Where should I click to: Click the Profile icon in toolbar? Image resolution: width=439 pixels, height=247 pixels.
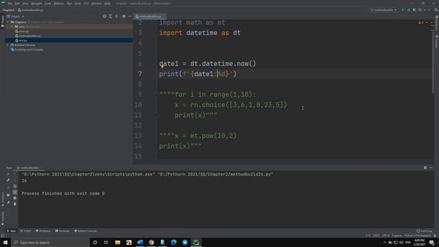point(420,10)
